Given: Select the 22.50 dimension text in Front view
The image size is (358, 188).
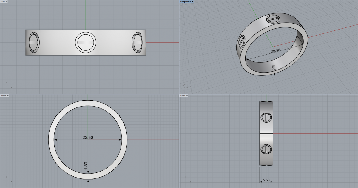Looking at the screenshot, I should pyautogui.click(x=88, y=138).
